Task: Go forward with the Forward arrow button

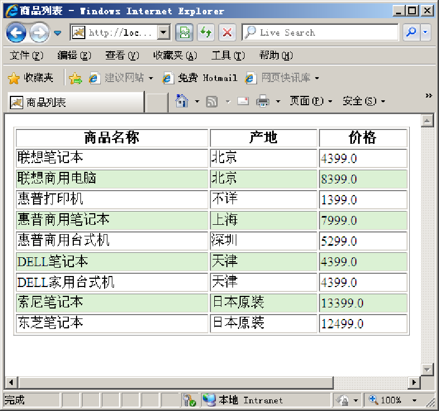Action: 39,33
